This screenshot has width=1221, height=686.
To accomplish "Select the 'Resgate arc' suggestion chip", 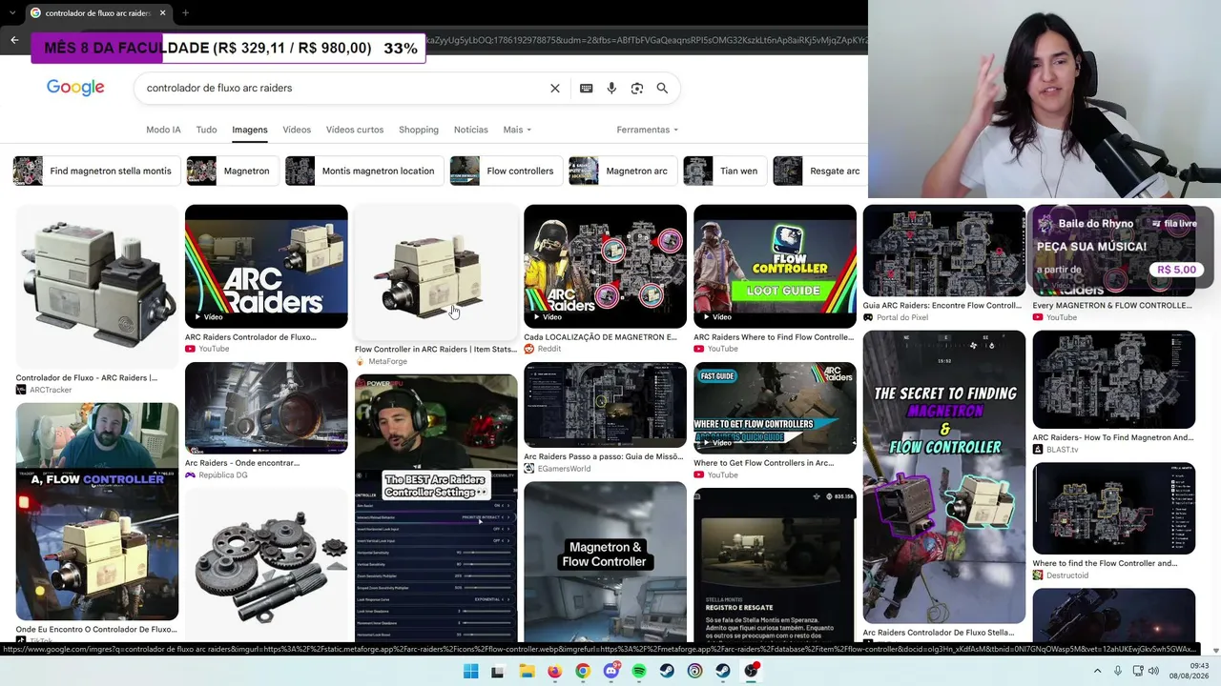I will pyautogui.click(x=820, y=171).
